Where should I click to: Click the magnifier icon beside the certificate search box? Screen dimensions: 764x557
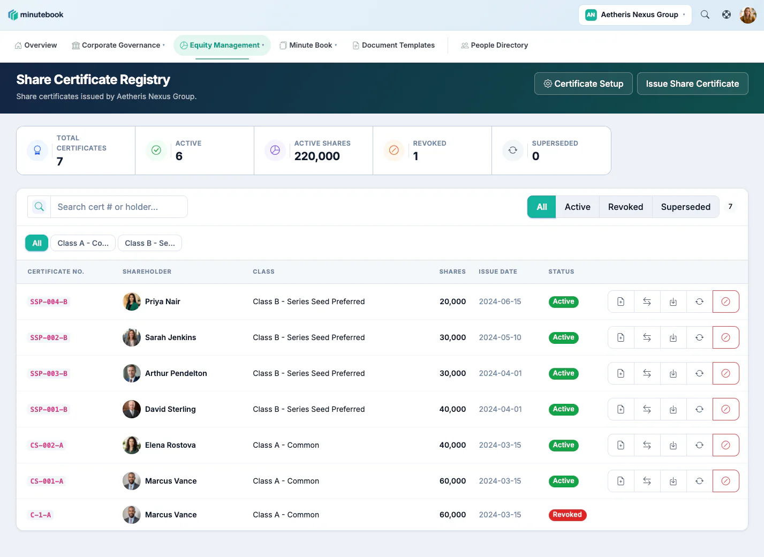tap(39, 207)
